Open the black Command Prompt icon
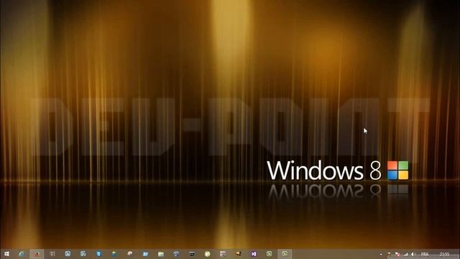Image resolution: width=460 pixels, height=259 pixels. [192, 254]
